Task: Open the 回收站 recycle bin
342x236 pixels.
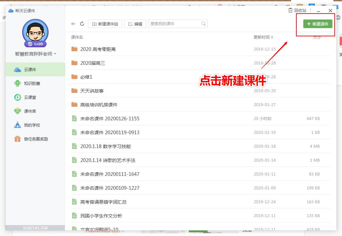Action: 297,10
